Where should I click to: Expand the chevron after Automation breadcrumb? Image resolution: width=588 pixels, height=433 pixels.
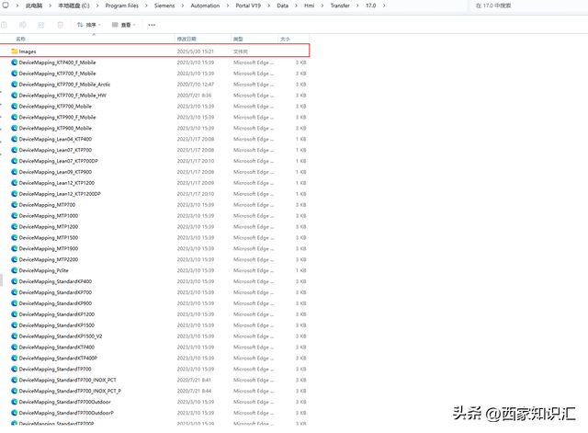[x=228, y=6]
